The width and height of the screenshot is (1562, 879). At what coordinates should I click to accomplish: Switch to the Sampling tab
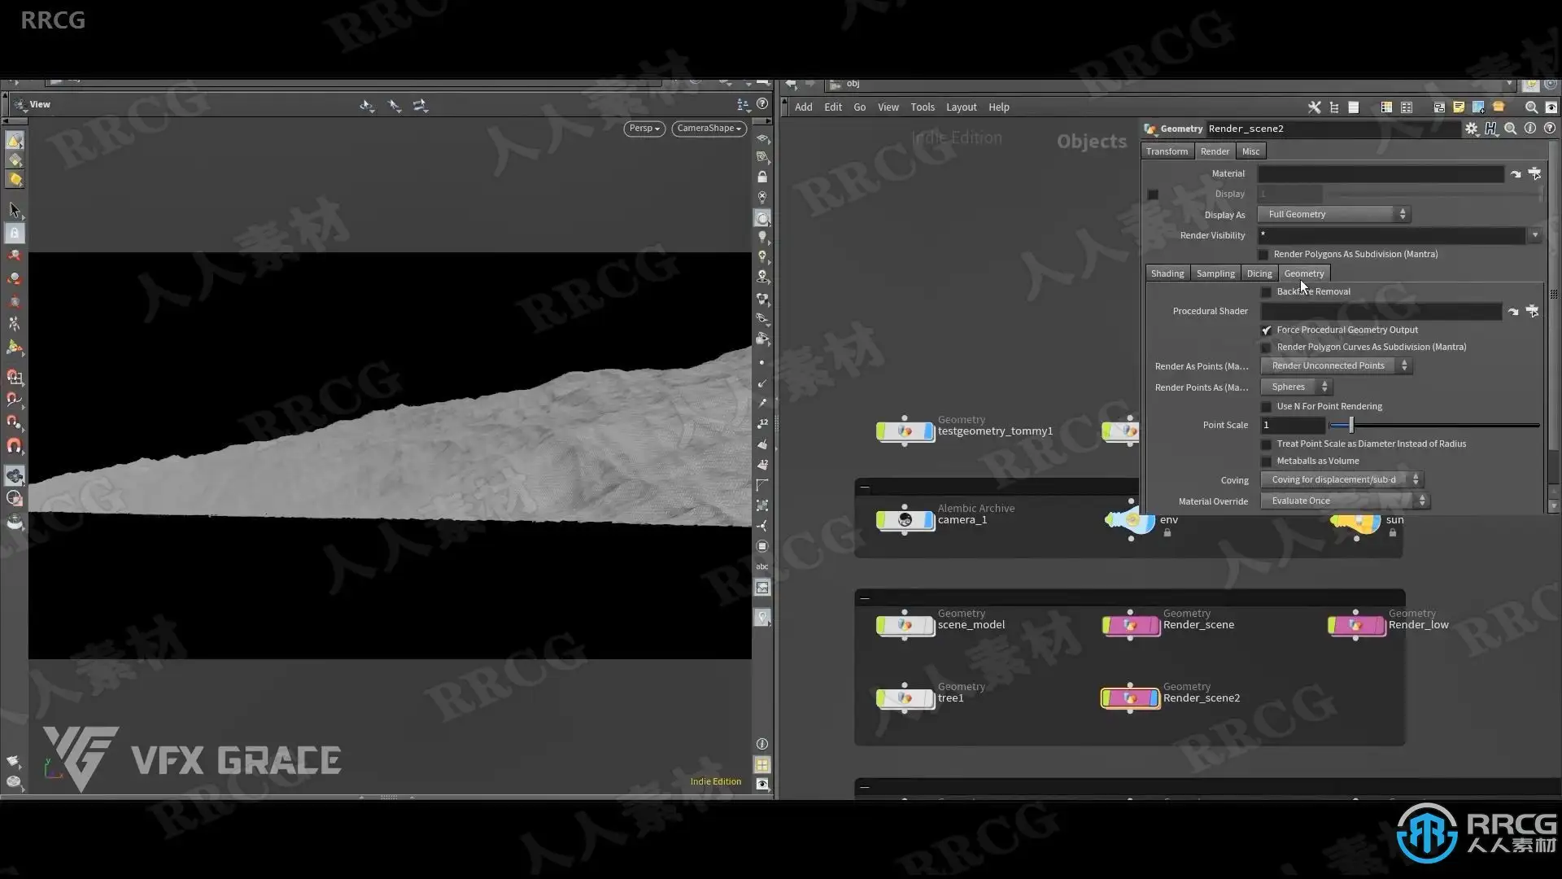pyautogui.click(x=1215, y=273)
